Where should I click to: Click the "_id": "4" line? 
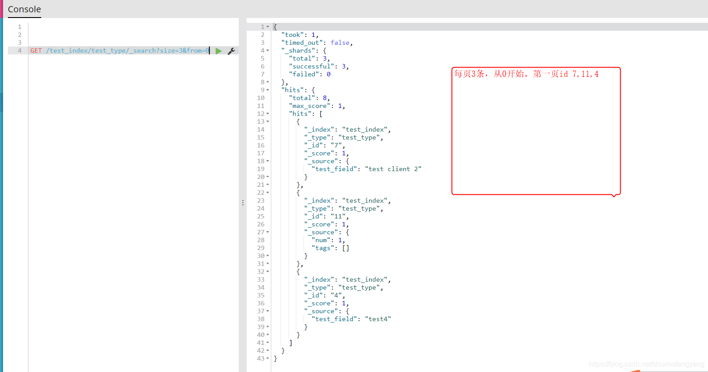(x=324, y=295)
